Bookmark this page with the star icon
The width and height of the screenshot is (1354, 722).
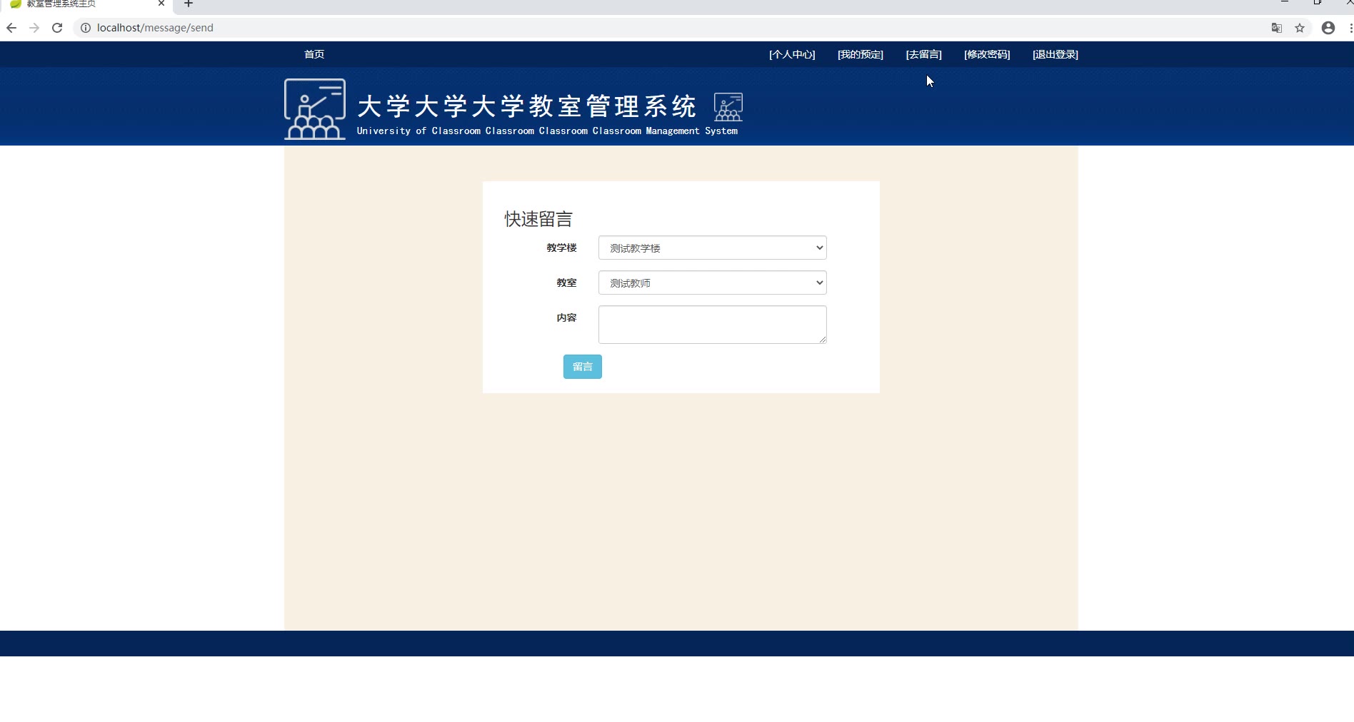pos(1300,28)
